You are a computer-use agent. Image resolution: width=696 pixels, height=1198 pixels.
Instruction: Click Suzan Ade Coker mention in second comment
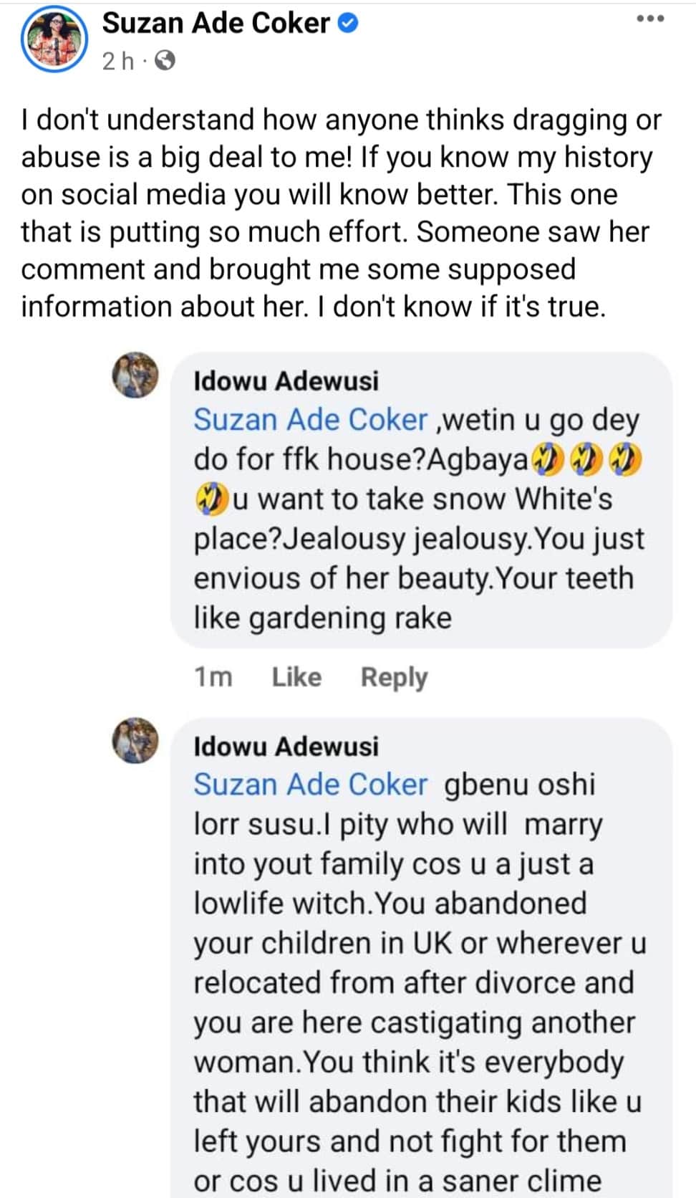coord(311,785)
